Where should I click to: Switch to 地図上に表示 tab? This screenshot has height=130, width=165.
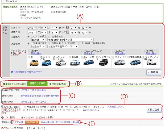click(58, 84)
